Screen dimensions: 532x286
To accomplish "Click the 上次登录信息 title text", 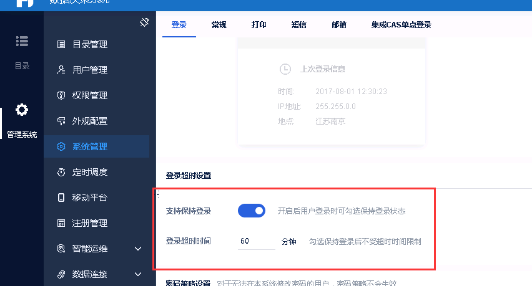I will click(x=322, y=69).
